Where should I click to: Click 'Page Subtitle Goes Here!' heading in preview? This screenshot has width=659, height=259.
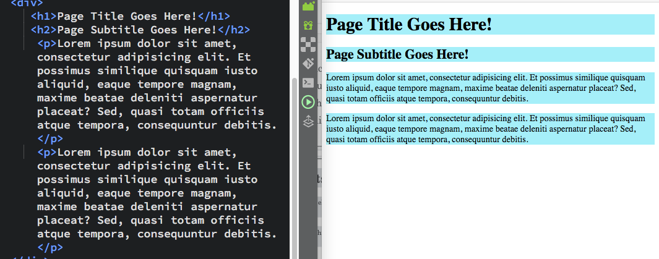click(397, 54)
